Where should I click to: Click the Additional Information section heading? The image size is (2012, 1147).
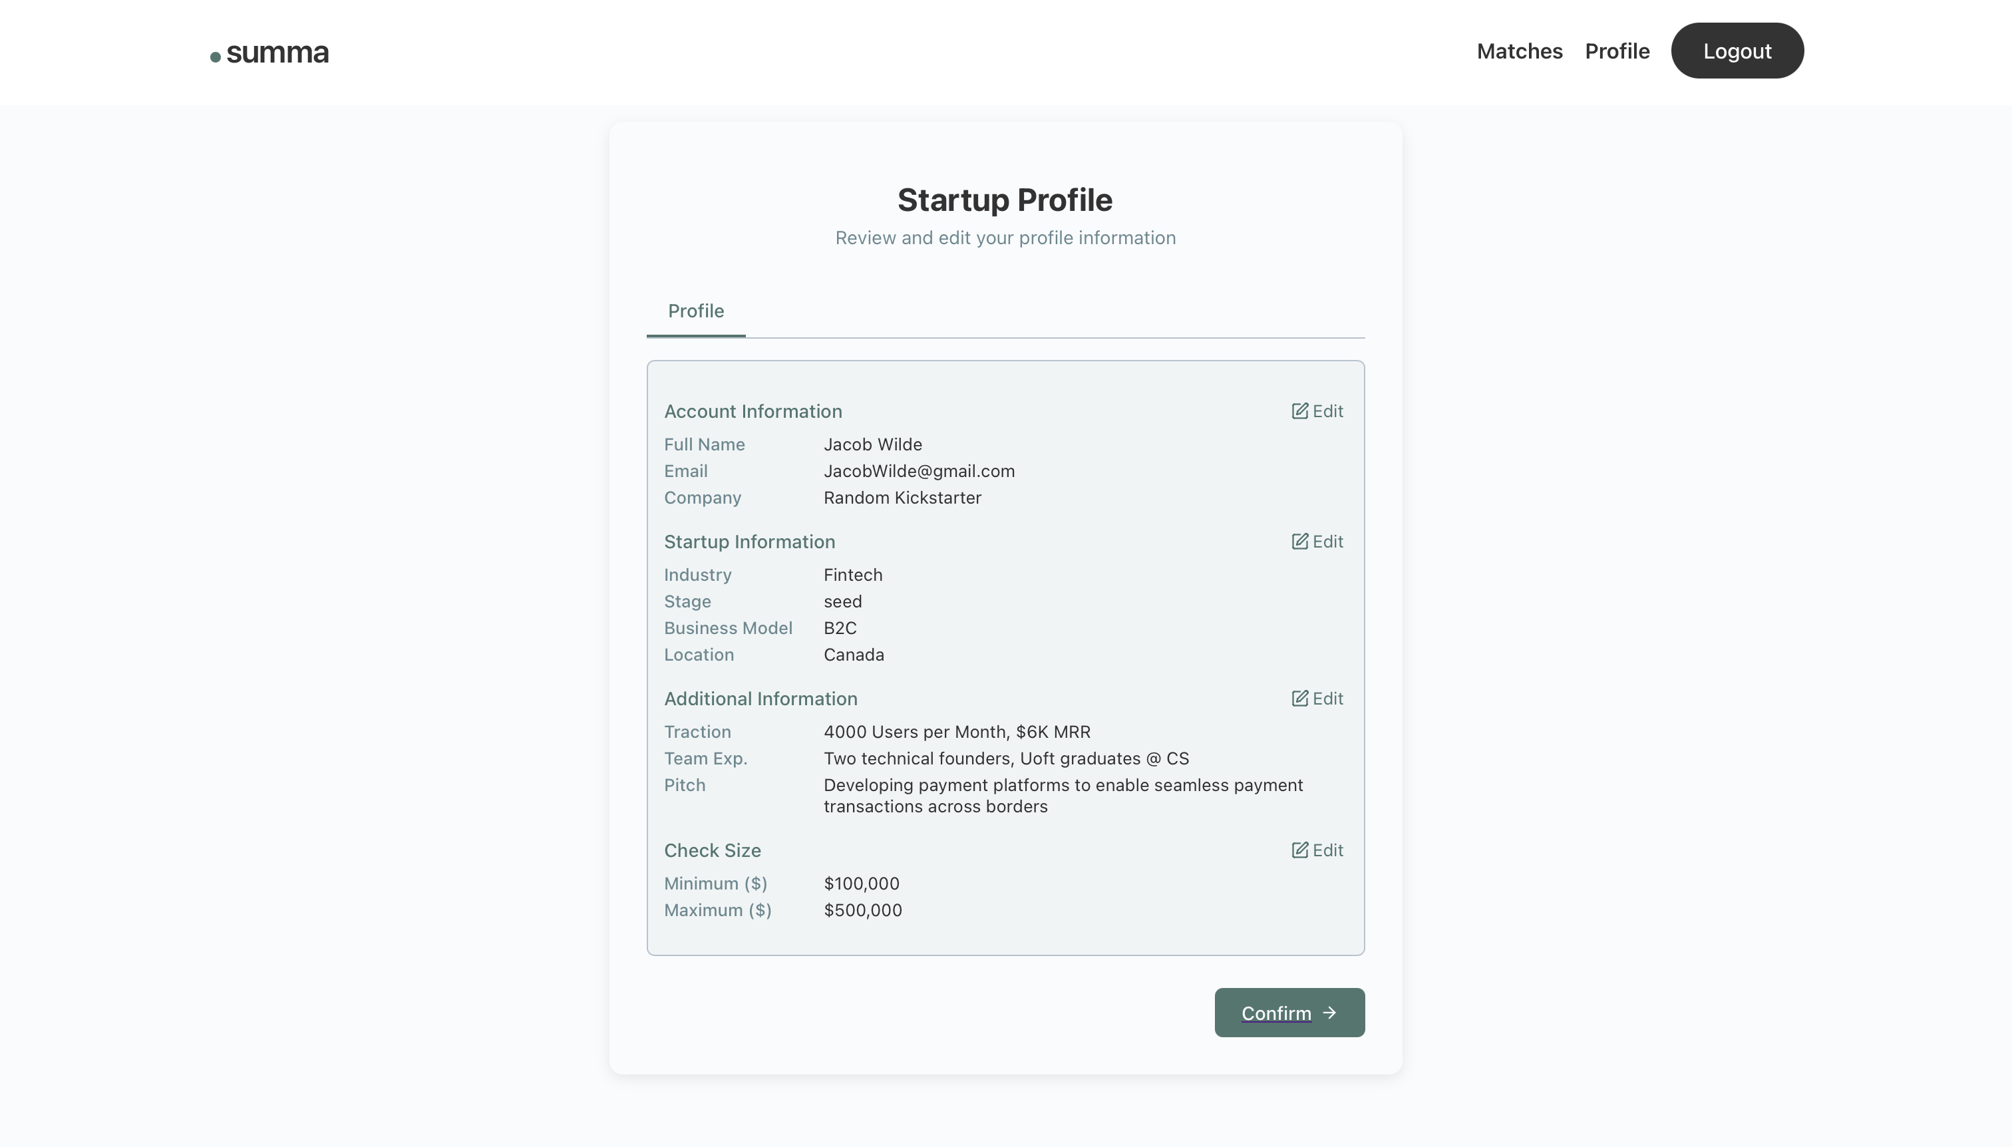coord(760,699)
